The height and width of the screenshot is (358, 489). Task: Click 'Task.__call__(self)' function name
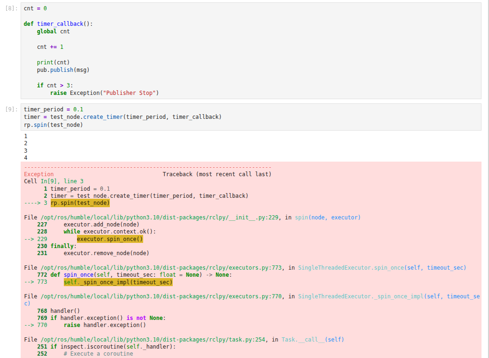click(313, 340)
